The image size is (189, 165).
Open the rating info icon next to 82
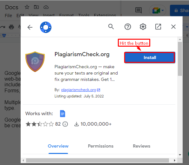(65, 124)
